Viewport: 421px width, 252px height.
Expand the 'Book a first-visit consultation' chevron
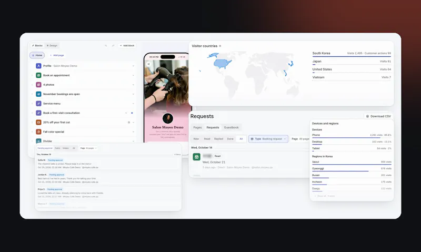tap(126, 113)
